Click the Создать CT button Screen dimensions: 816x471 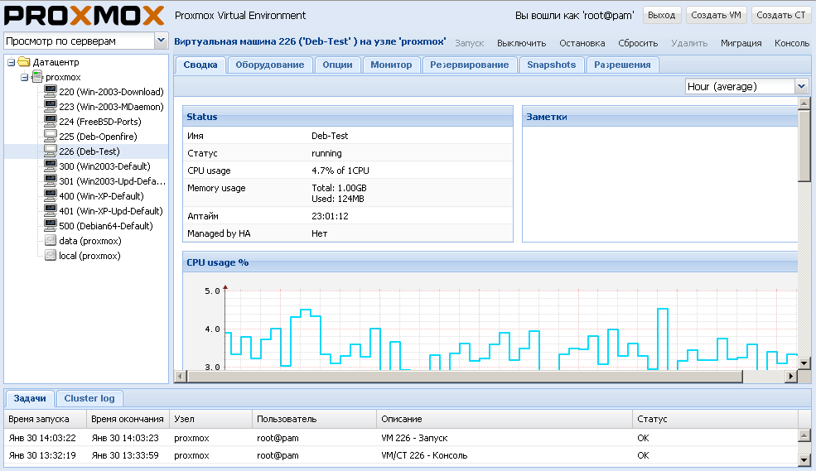click(x=780, y=15)
